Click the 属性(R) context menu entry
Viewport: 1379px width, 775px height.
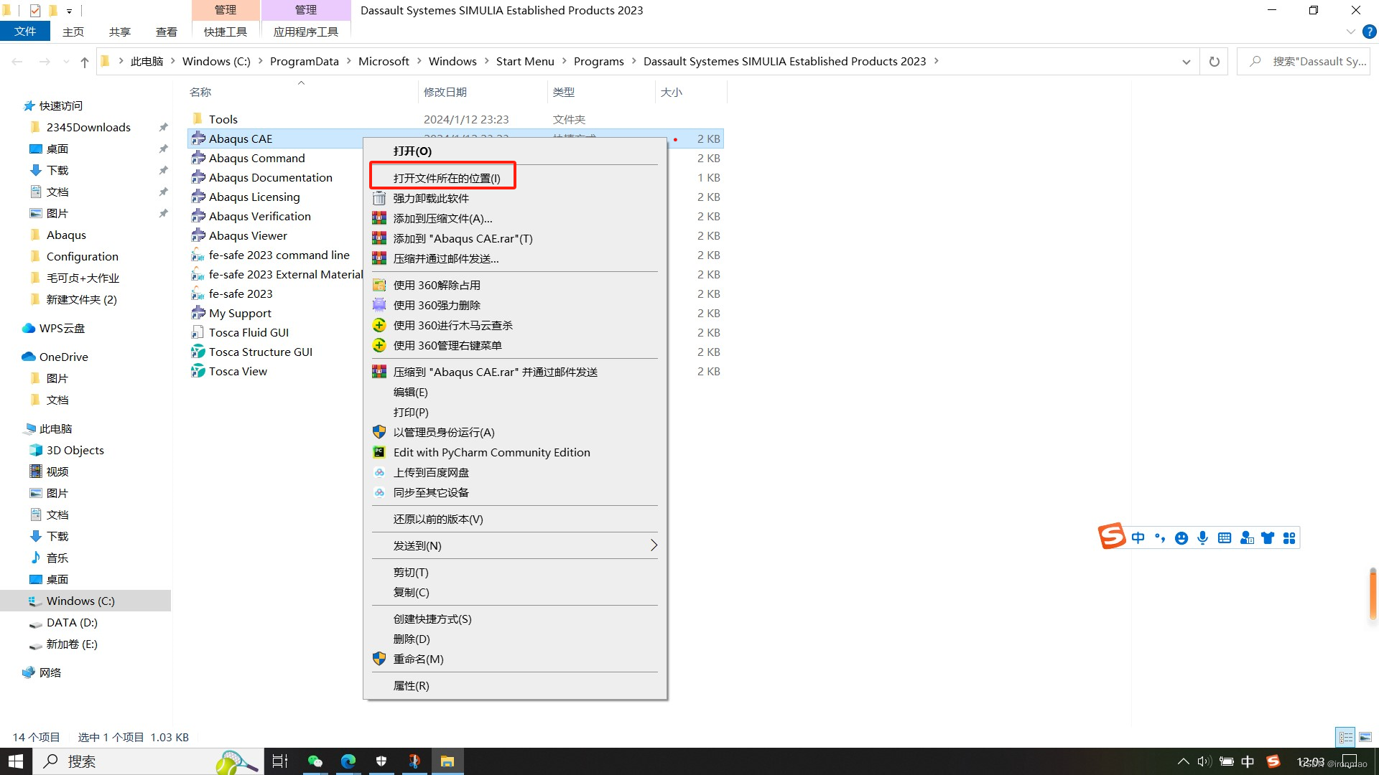411,685
